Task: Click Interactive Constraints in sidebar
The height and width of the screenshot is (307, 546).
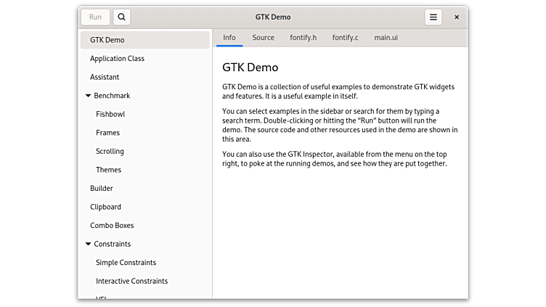Action: coord(131,281)
